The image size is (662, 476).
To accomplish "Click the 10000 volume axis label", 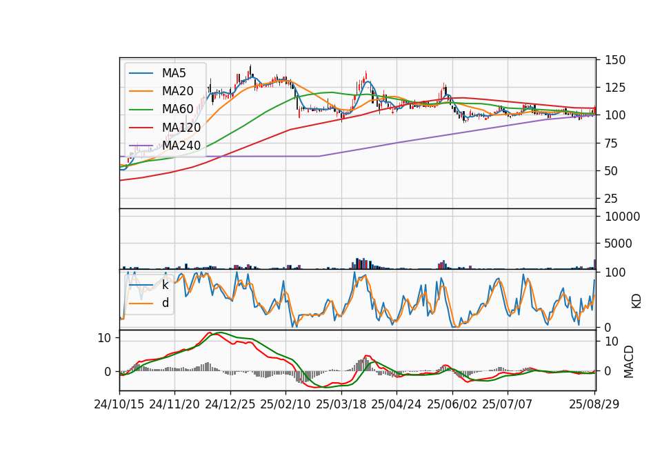I will coord(622,217).
